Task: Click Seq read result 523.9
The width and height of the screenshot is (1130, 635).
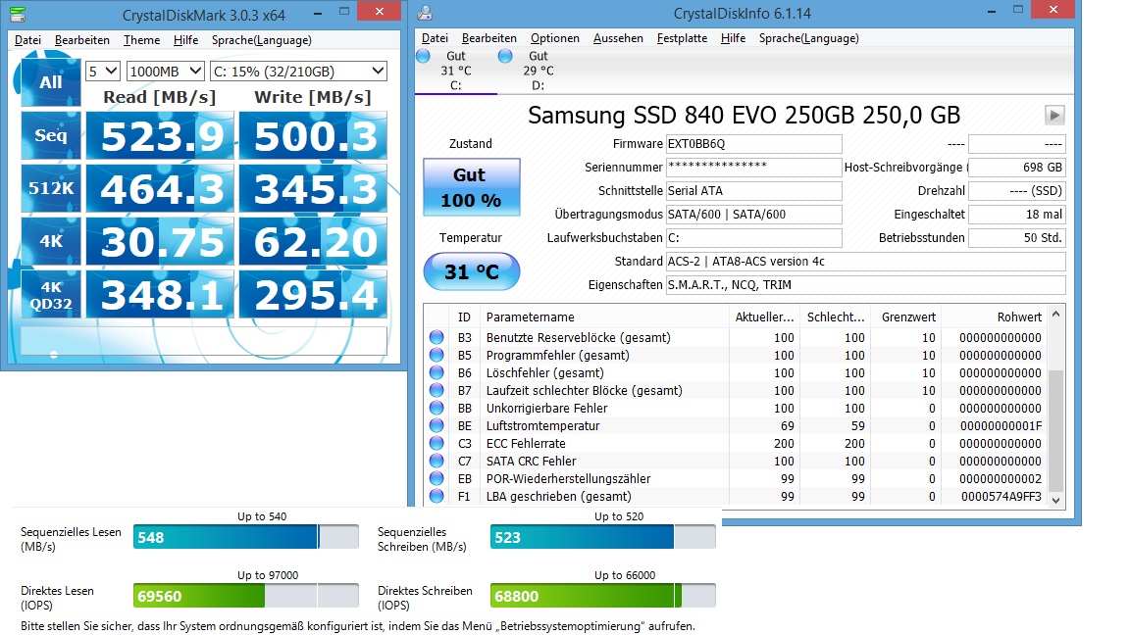Action: [x=160, y=135]
